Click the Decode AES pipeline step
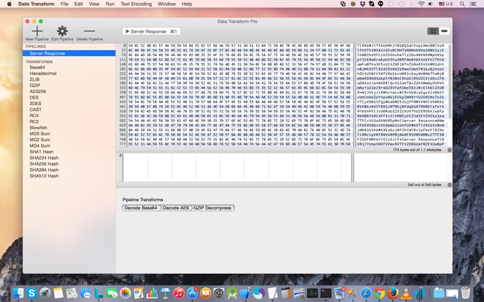 175,208
